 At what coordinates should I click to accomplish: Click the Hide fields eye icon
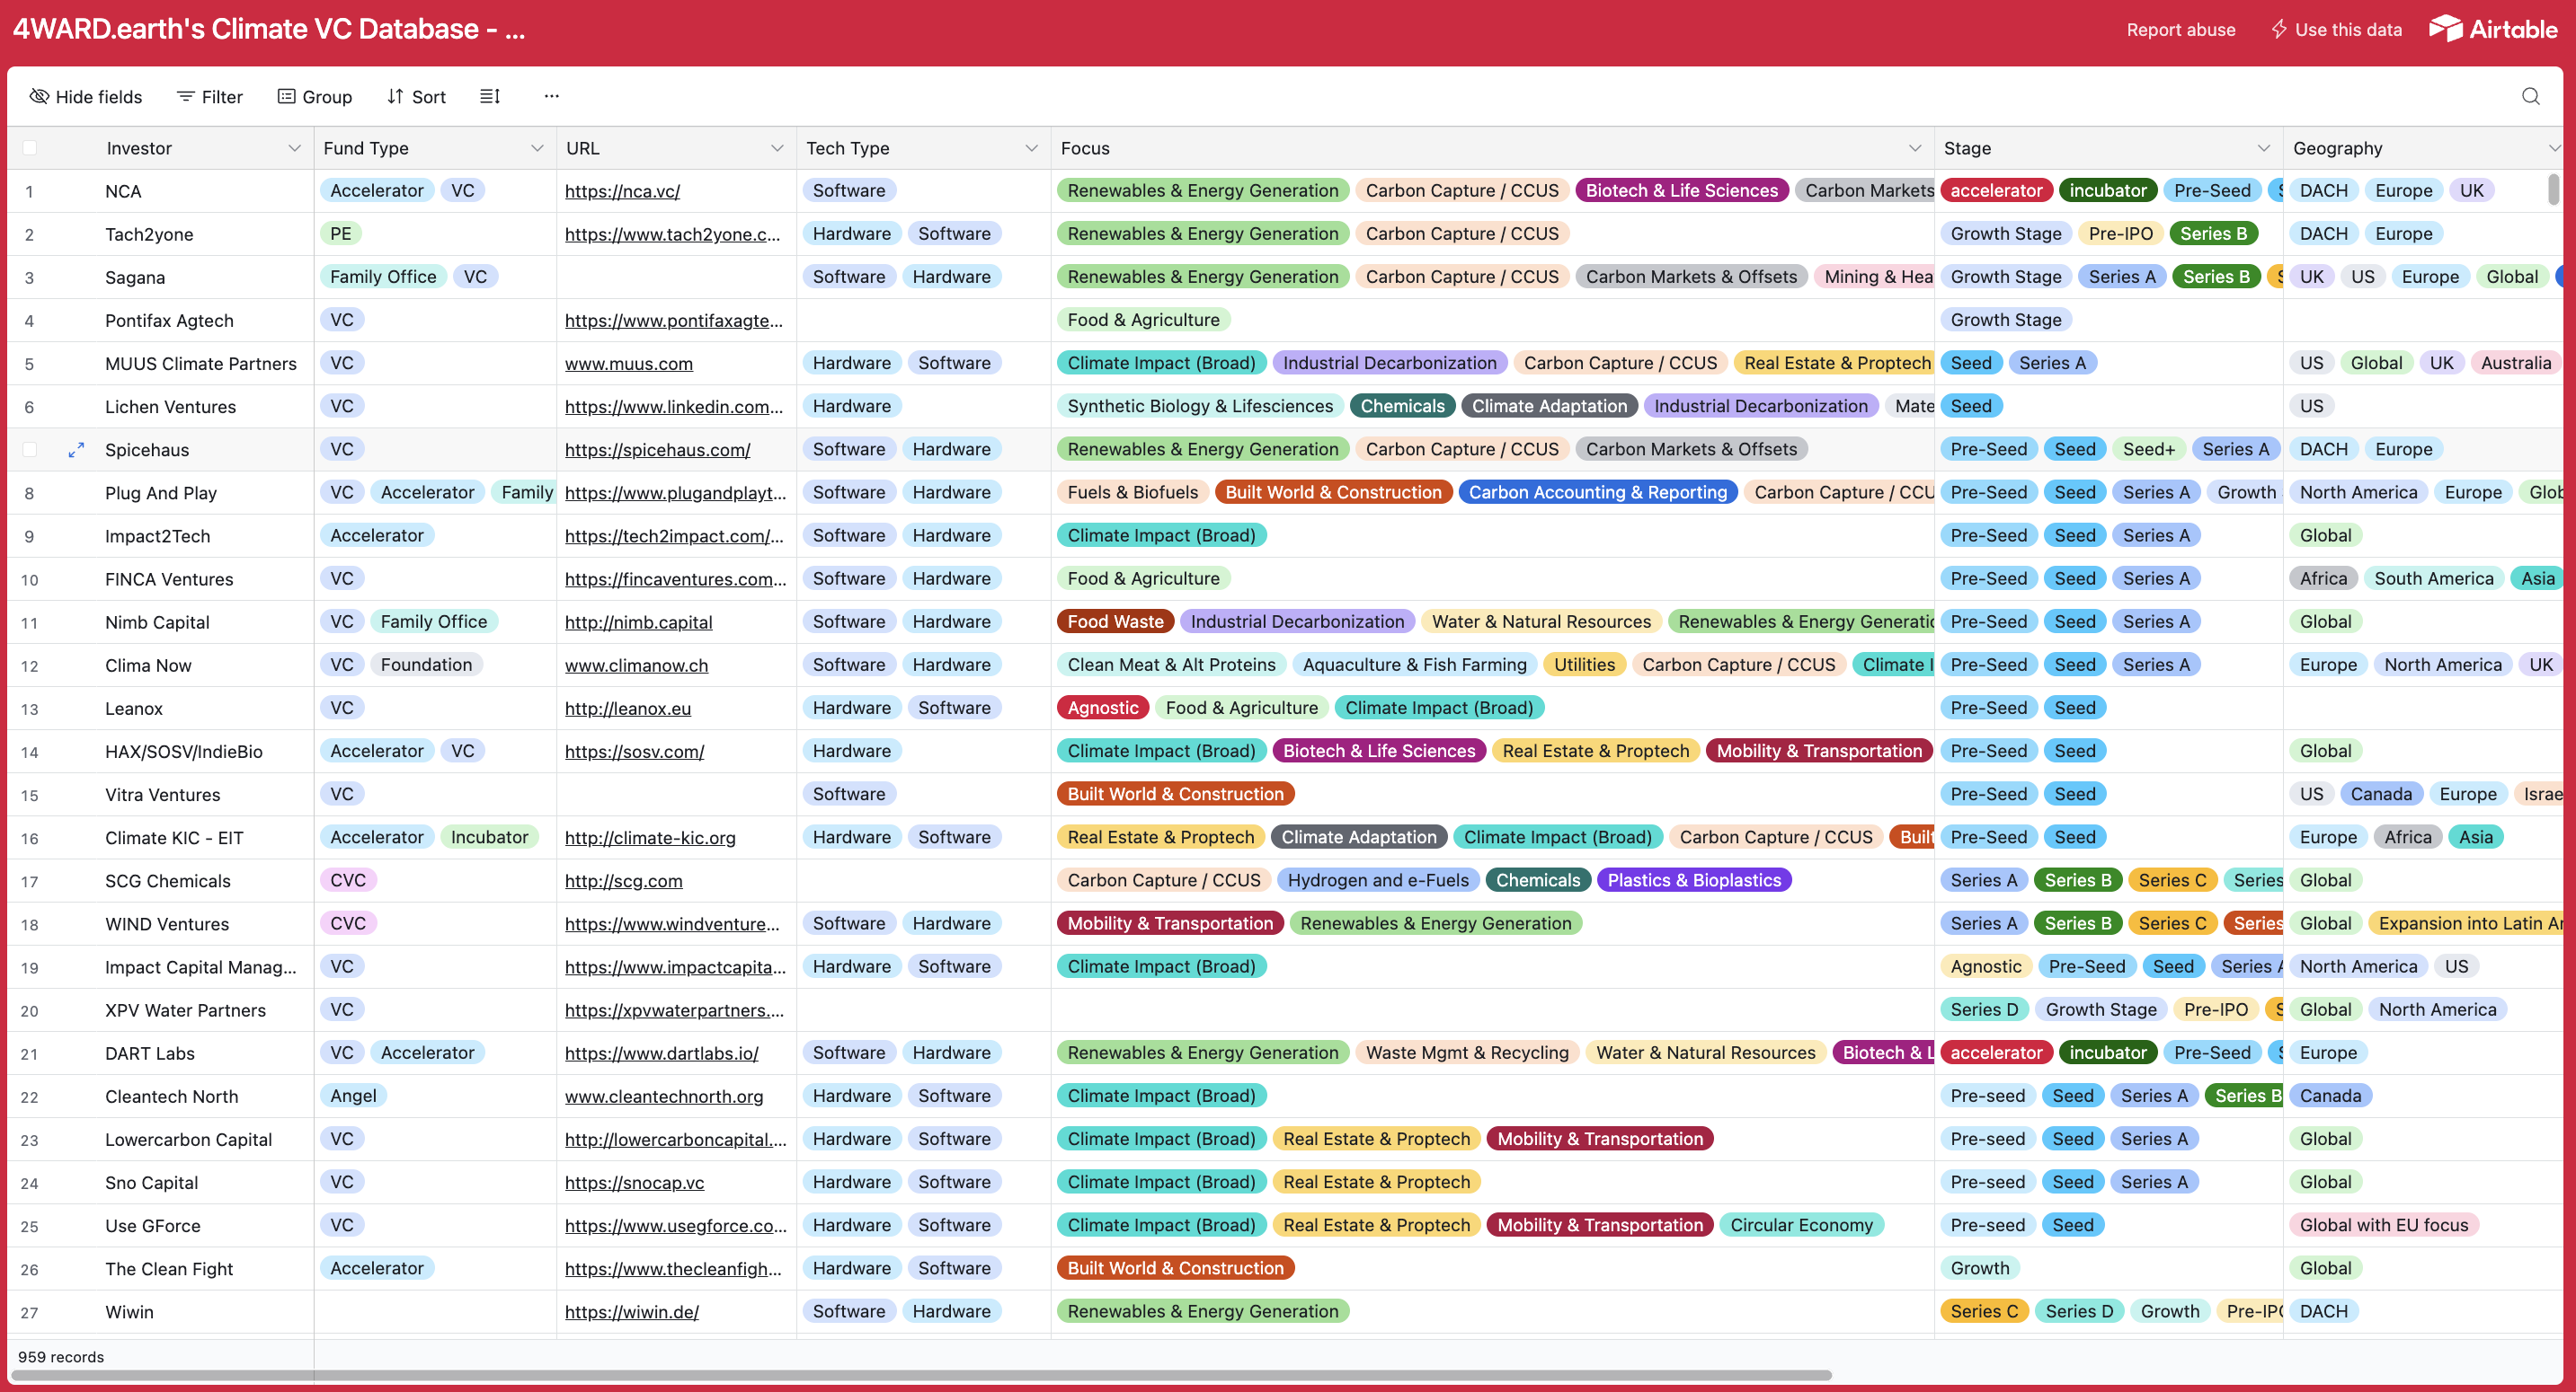pyautogui.click(x=39, y=96)
